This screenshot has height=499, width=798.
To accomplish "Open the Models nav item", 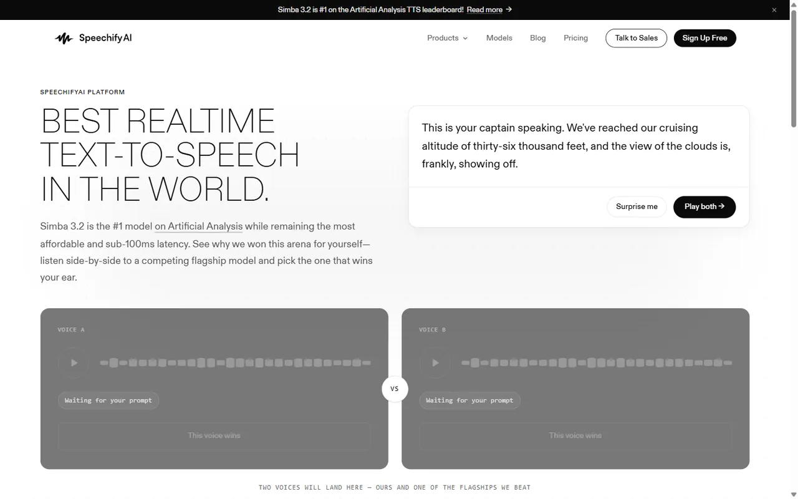I will [499, 38].
